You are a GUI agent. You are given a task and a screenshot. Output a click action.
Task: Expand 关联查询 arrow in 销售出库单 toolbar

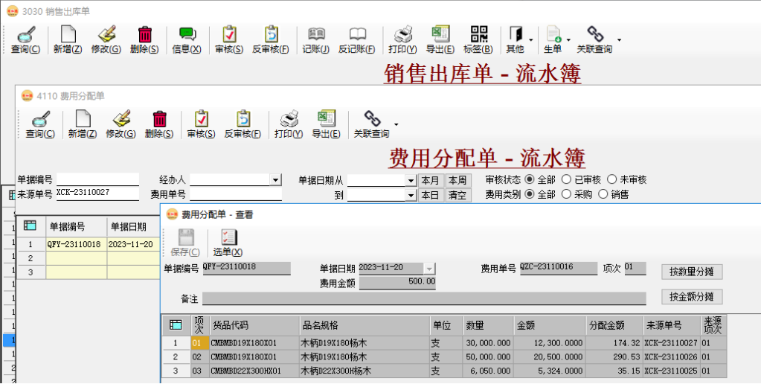pos(619,40)
